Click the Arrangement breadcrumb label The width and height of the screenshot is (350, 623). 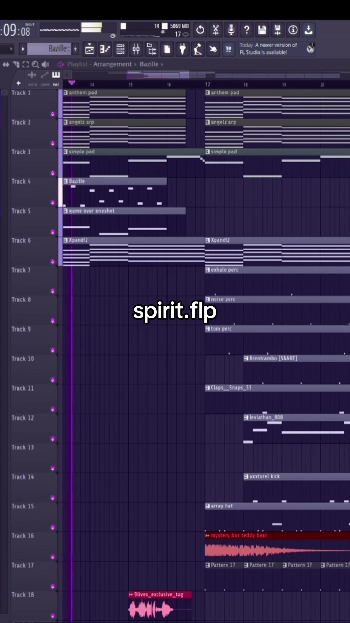[112, 64]
